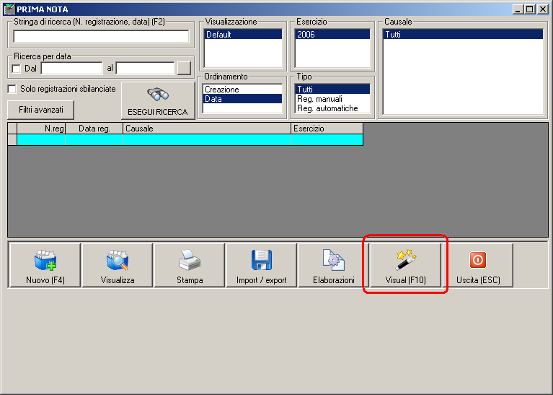Click the Stampa printer button

pyautogui.click(x=190, y=265)
